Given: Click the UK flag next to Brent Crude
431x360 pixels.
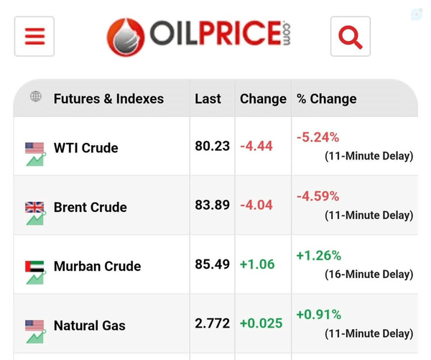Looking at the screenshot, I should (x=34, y=207).
